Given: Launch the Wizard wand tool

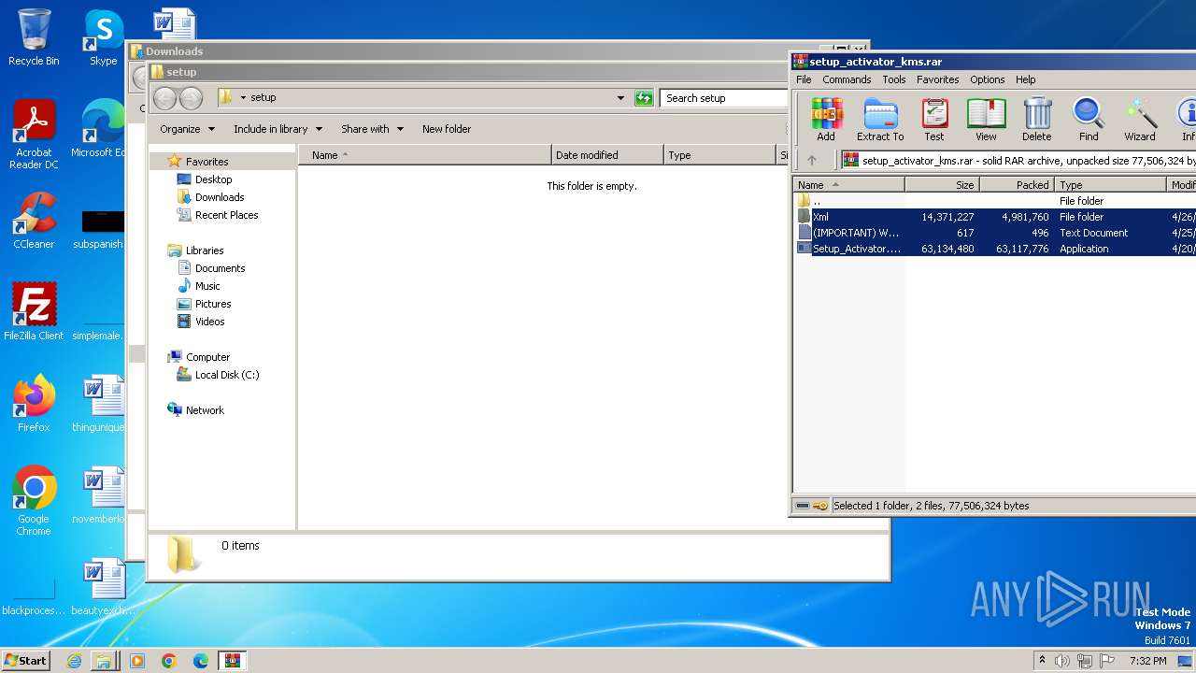Looking at the screenshot, I should tap(1140, 119).
